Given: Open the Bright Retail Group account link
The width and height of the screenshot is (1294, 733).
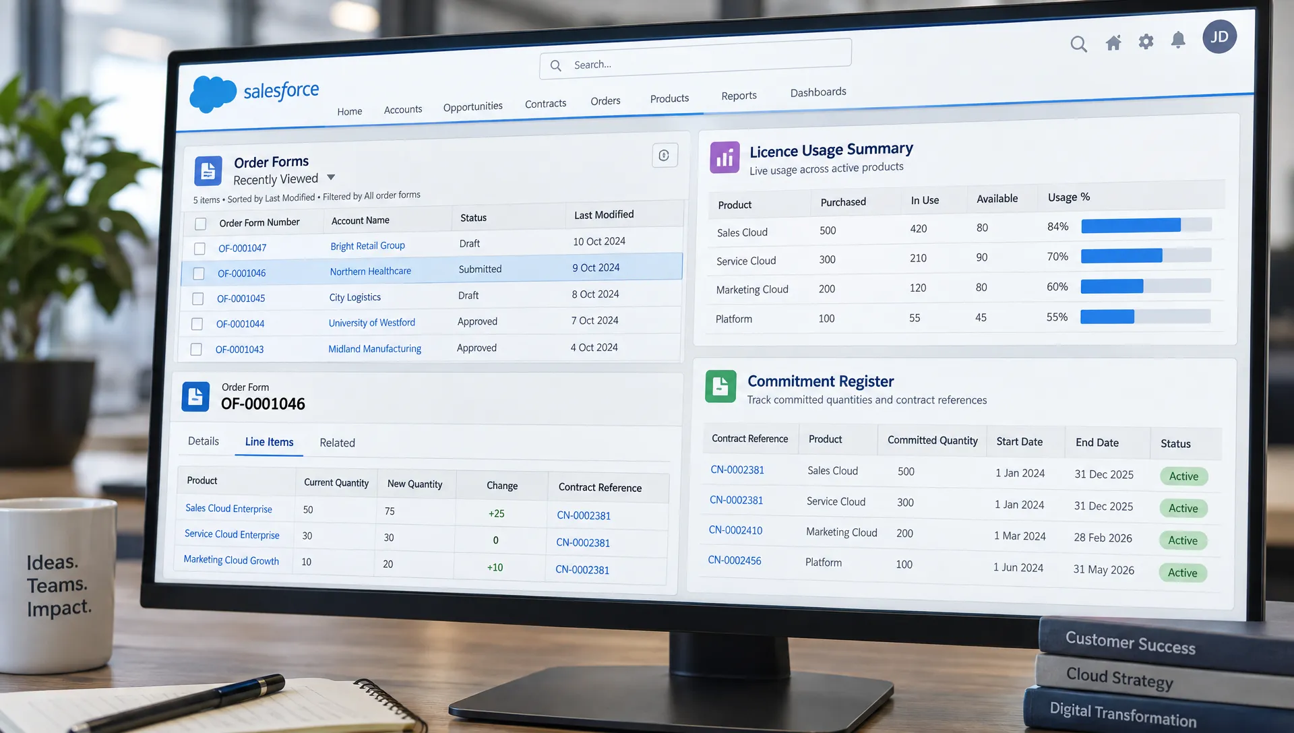Looking at the screenshot, I should (367, 246).
